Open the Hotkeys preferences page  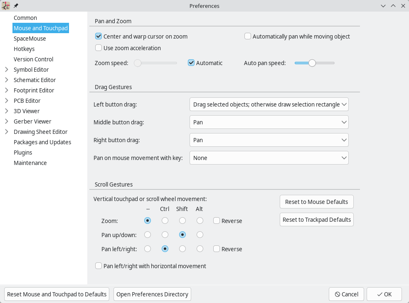click(x=24, y=48)
